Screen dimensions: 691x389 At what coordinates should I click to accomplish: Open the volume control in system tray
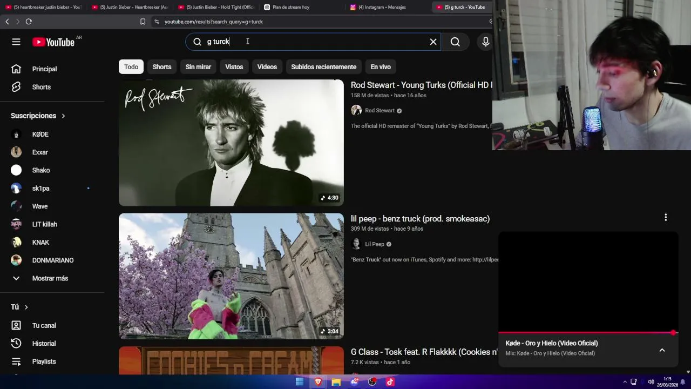coord(651,382)
